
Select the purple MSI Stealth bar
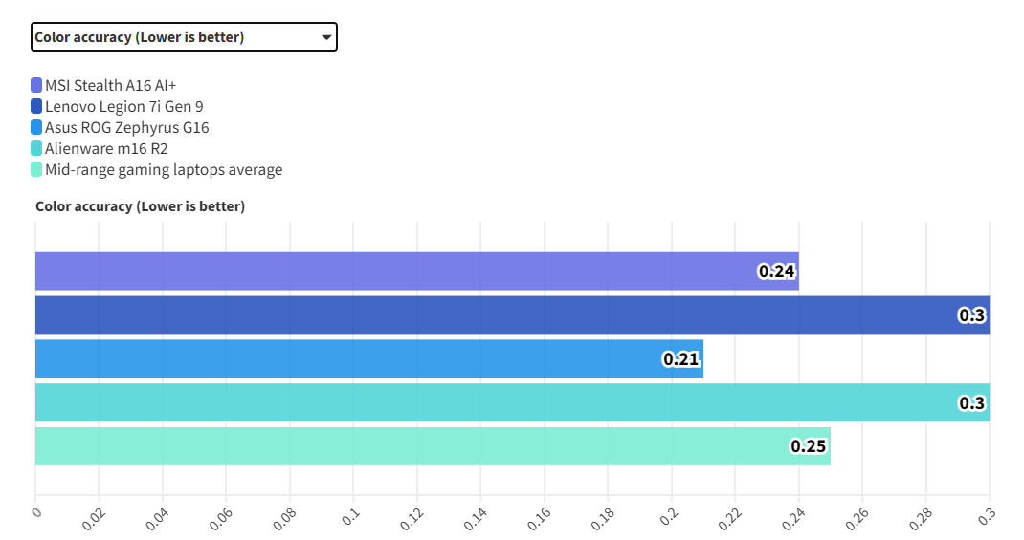pos(383,270)
